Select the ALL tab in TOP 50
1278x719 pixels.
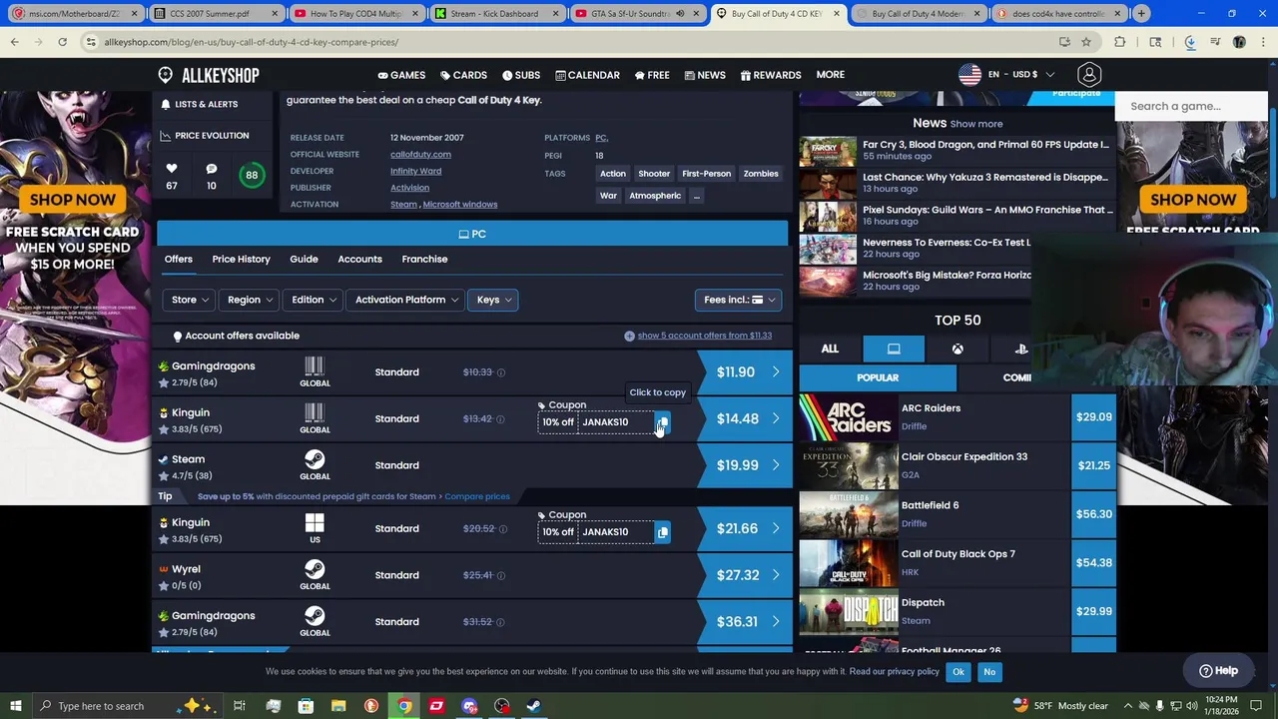click(830, 349)
